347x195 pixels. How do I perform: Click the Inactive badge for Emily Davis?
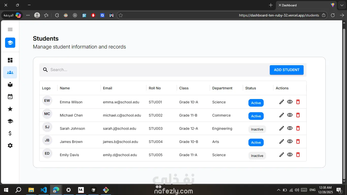[257, 156]
